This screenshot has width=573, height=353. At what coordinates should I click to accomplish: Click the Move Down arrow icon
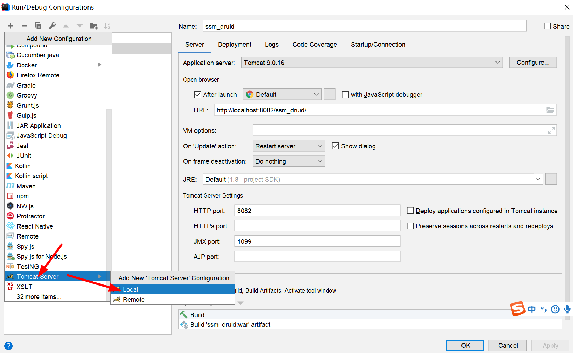pos(80,26)
